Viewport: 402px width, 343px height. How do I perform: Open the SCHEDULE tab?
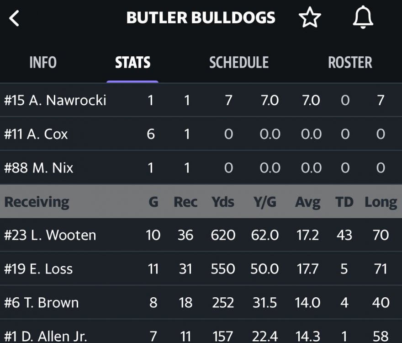pos(239,62)
